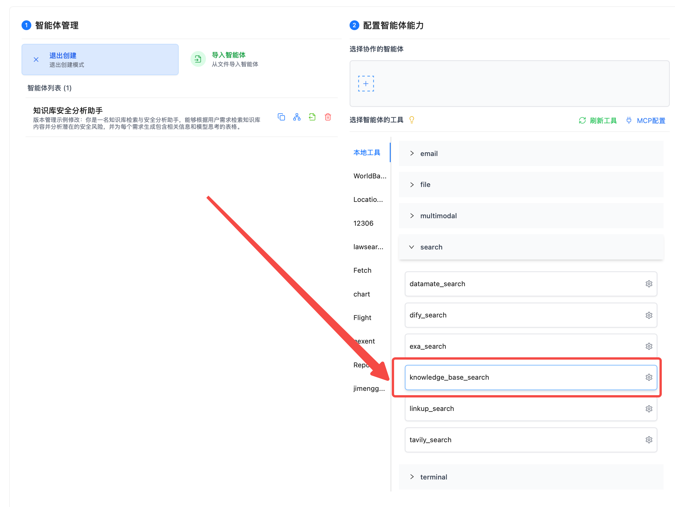Viewport: 675px width, 507px height.
Task: Open tavily_search settings gear
Action: click(x=649, y=440)
